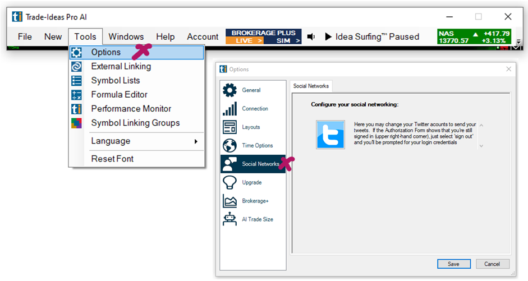
Task: Open the Help menu
Action: click(x=166, y=36)
